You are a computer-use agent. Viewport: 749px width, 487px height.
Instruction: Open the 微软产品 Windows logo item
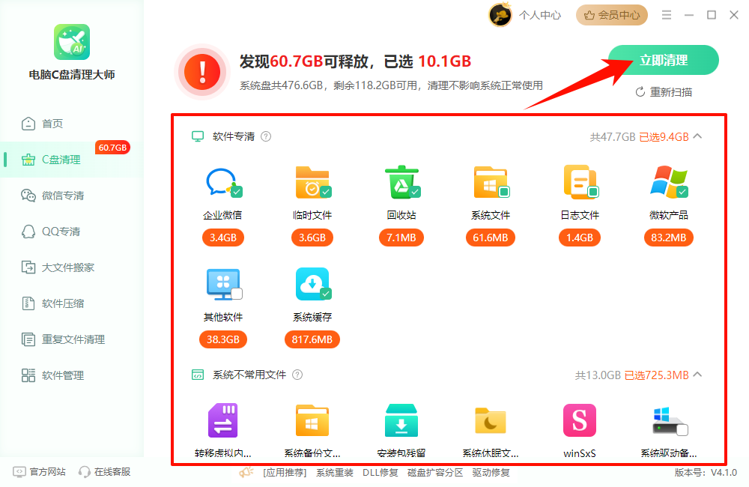(x=668, y=182)
